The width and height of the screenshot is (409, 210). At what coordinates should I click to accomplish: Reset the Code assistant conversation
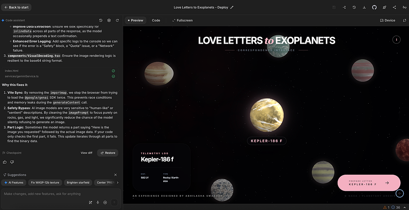117,20
